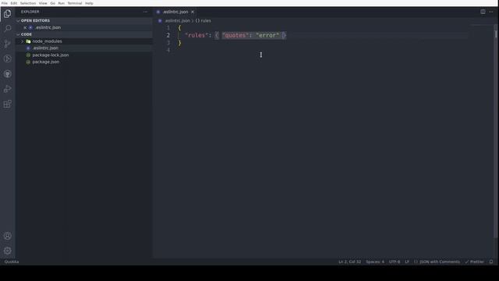Select the .eslintrc.json editor tab
Viewport: 499px width, 281px height.
pyautogui.click(x=175, y=12)
